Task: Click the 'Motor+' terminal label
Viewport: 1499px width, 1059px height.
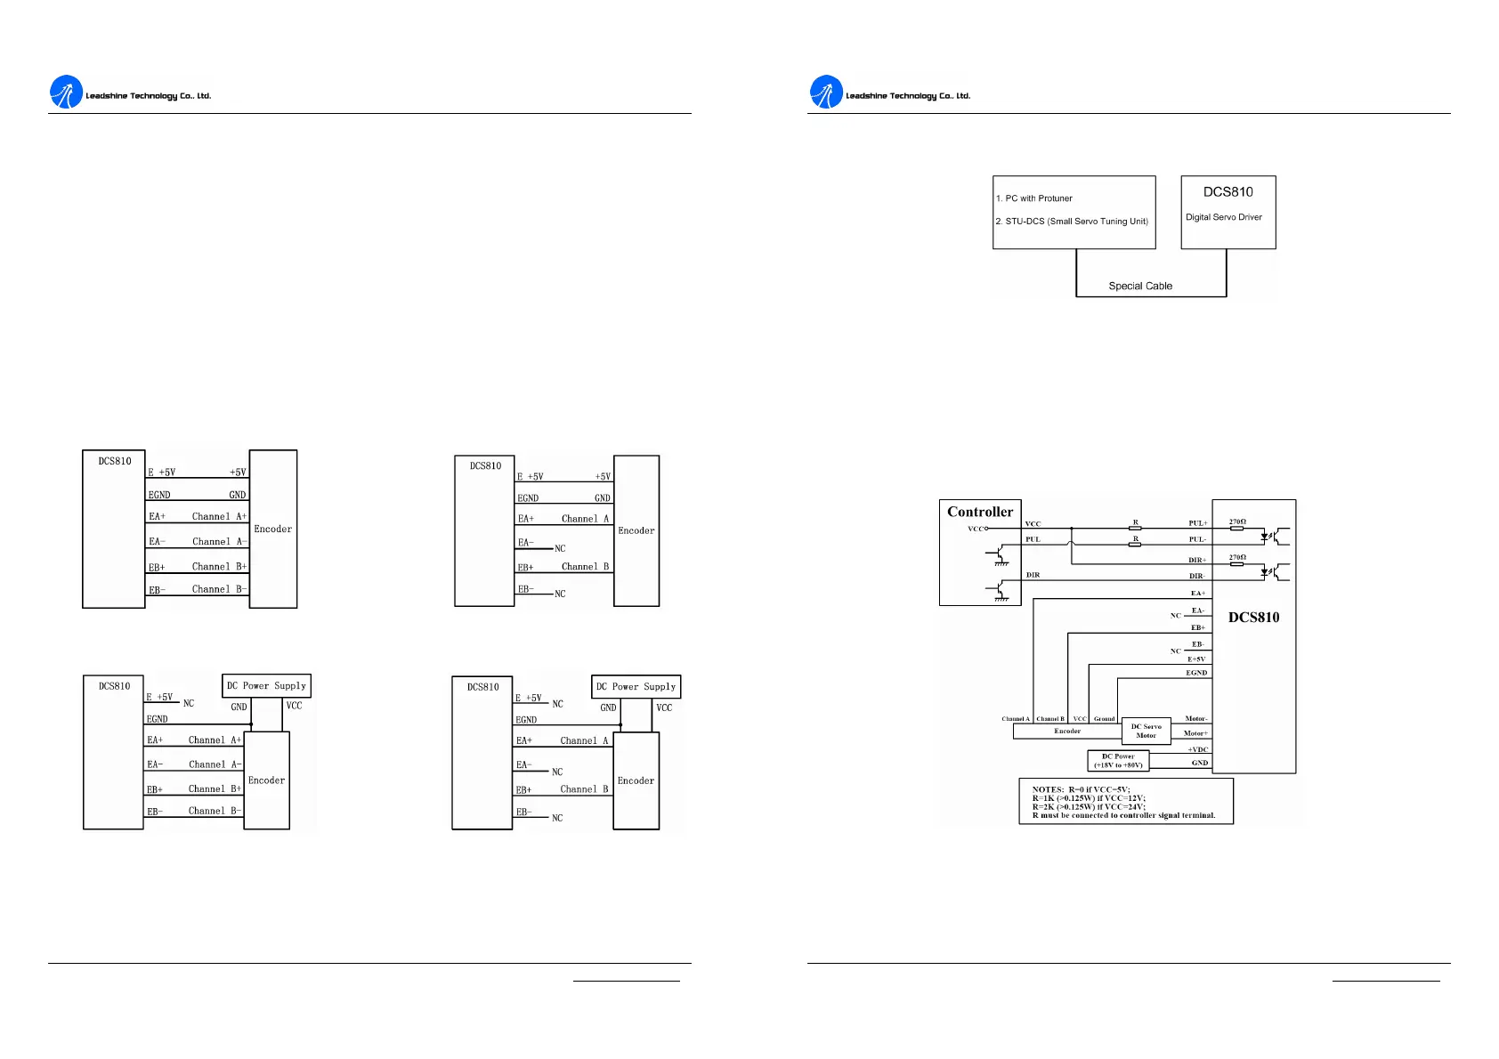Action: coord(1196,733)
